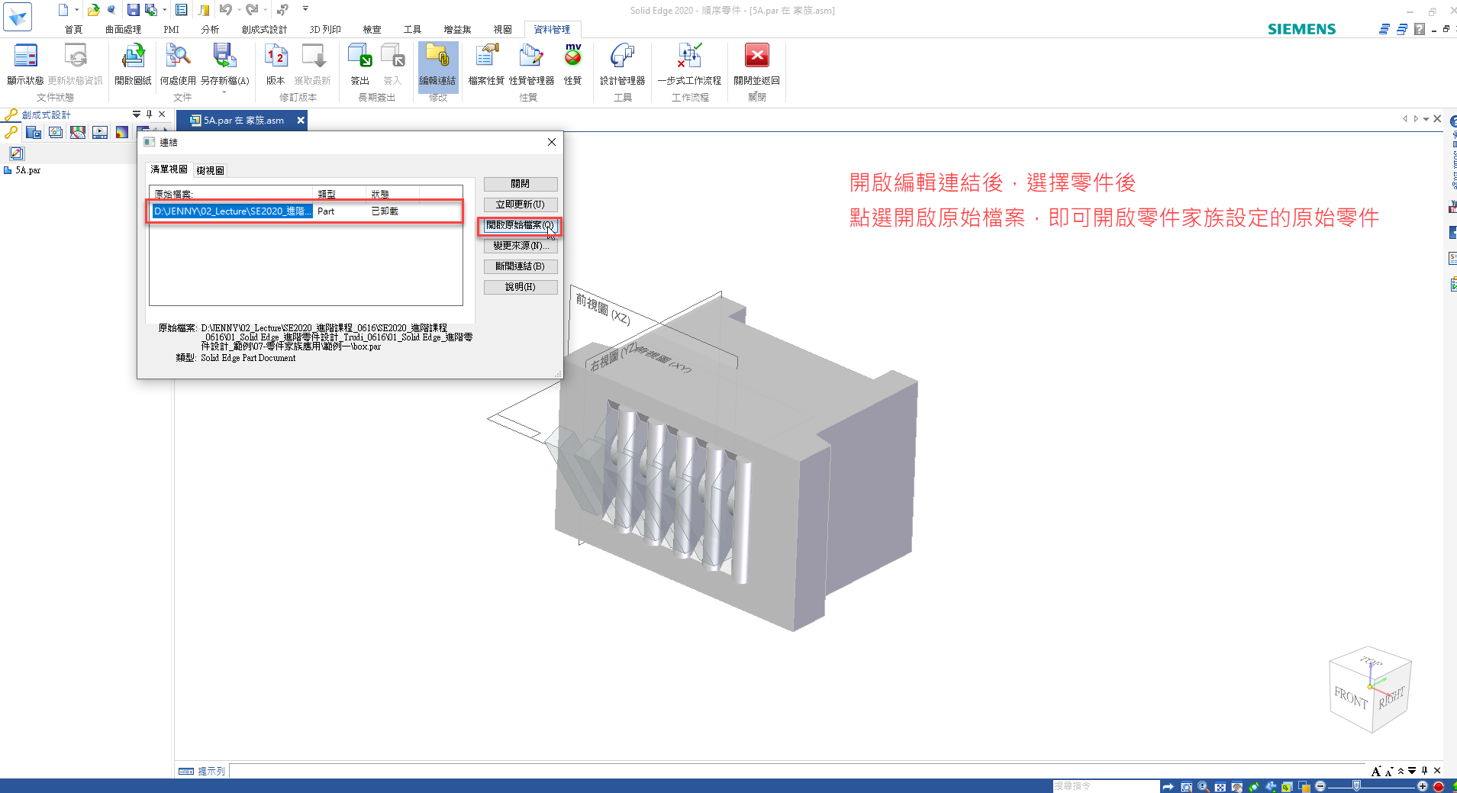Open the 檢查 Inspect ribbon tab
The height and width of the screenshot is (793, 1457).
click(x=372, y=30)
